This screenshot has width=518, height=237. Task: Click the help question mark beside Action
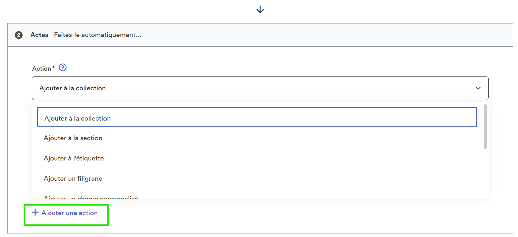(63, 68)
